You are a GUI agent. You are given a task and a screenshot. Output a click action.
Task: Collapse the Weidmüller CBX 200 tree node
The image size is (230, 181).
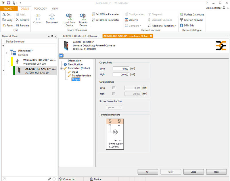8,61
